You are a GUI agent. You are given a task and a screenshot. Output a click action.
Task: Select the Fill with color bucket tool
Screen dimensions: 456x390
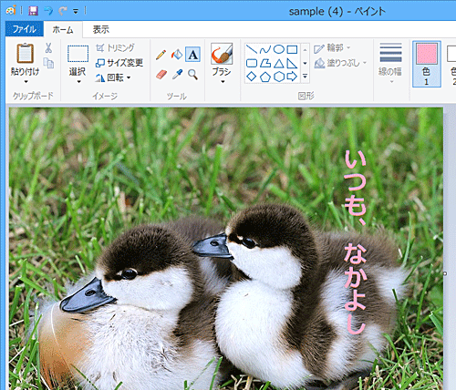[177, 55]
